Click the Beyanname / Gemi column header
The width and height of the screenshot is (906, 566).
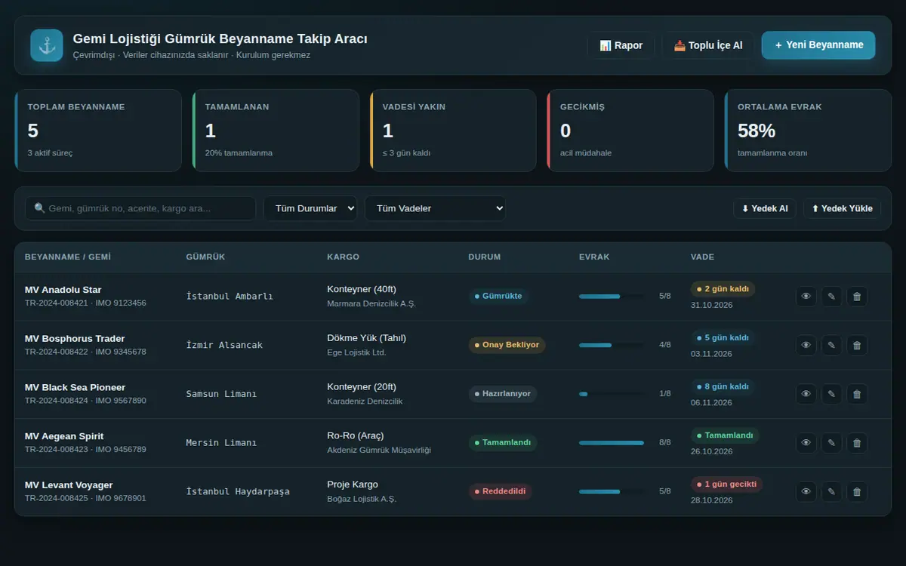tap(68, 257)
